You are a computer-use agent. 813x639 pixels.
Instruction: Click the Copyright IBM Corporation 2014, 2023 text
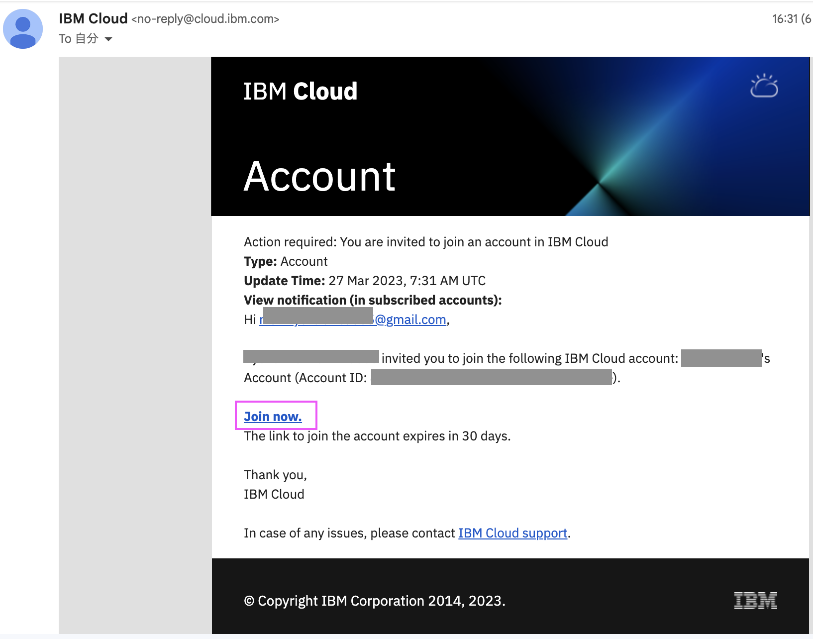tap(375, 601)
